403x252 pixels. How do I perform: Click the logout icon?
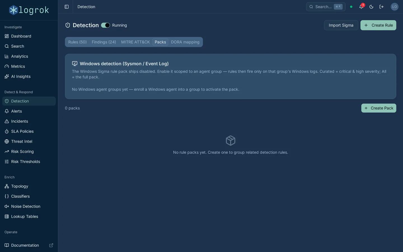381,7
